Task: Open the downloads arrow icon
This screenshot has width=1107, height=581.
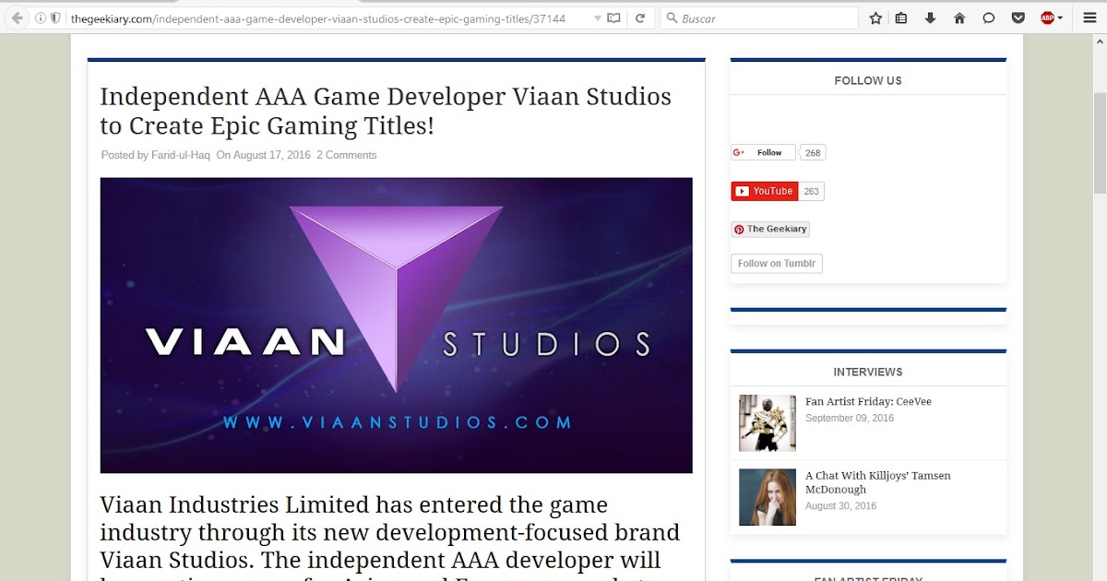Action: coord(930,18)
